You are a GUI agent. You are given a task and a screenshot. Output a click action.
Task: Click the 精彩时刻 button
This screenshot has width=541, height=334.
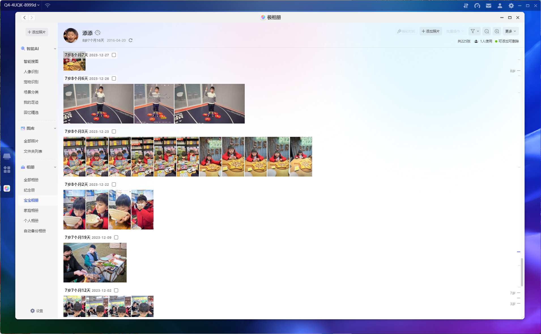406,31
